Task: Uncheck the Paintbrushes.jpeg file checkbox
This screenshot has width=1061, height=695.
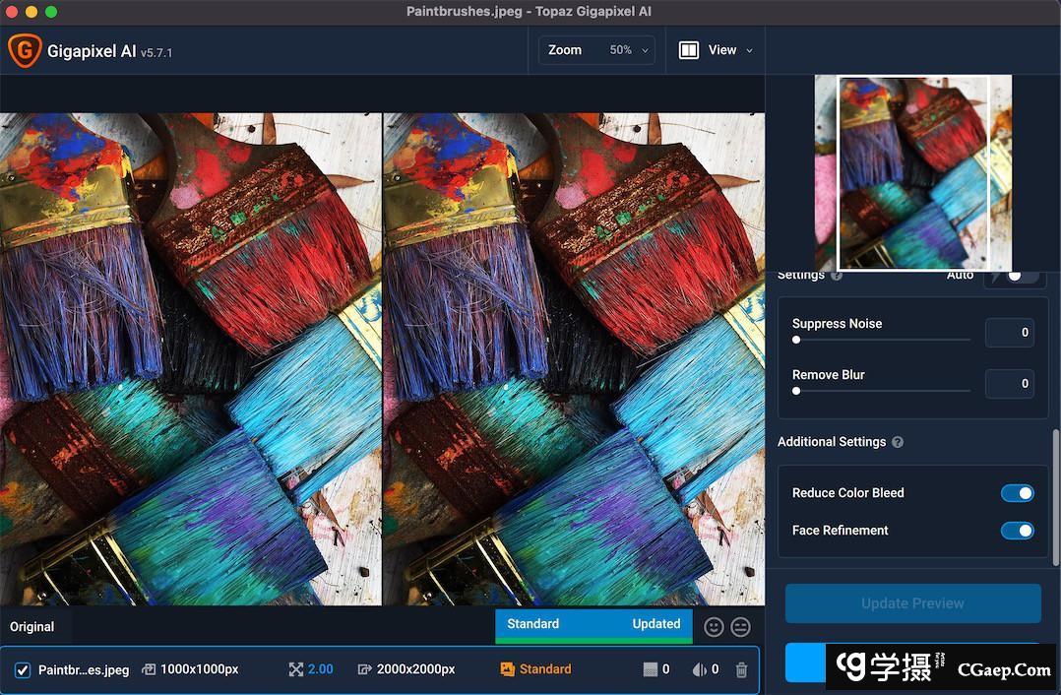Action: (x=23, y=670)
